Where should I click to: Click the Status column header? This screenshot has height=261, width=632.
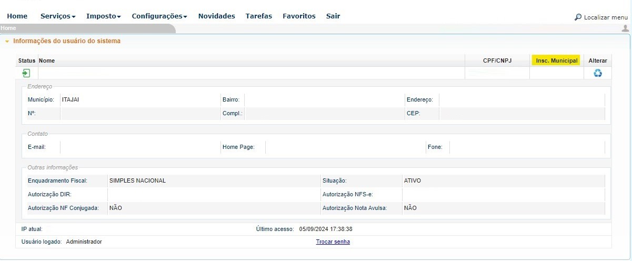pyautogui.click(x=27, y=61)
